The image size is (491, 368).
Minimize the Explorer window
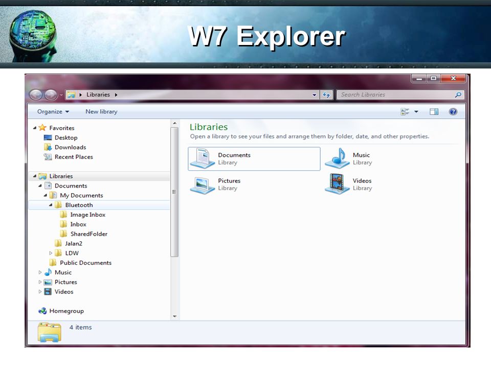(419, 79)
